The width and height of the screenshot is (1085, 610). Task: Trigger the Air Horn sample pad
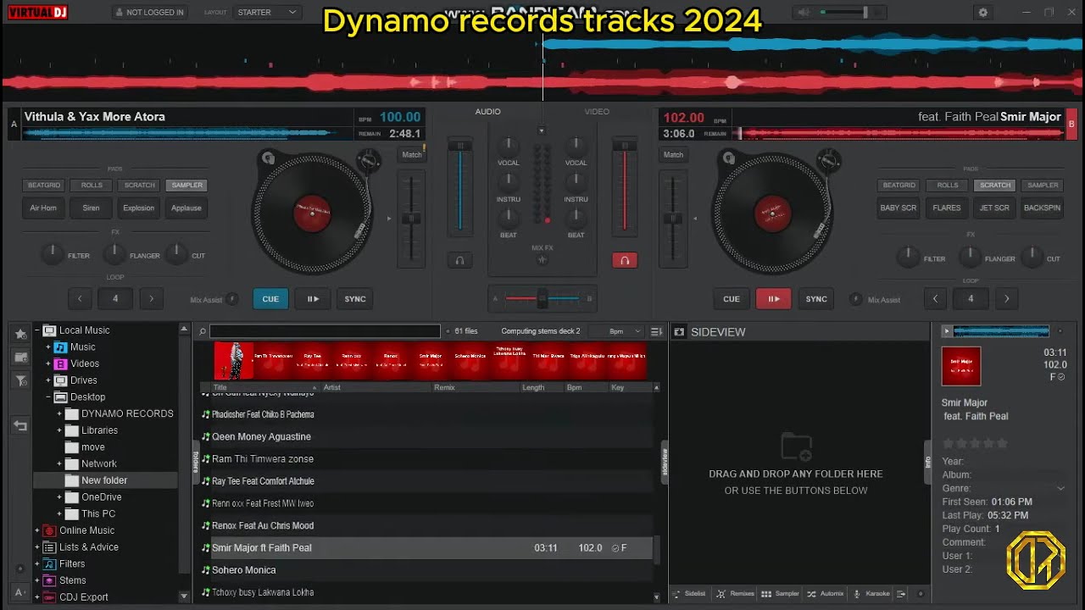tap(44, 208)
